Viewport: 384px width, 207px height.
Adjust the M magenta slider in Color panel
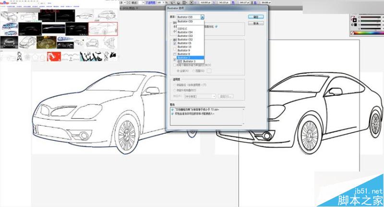click(370, 21)
